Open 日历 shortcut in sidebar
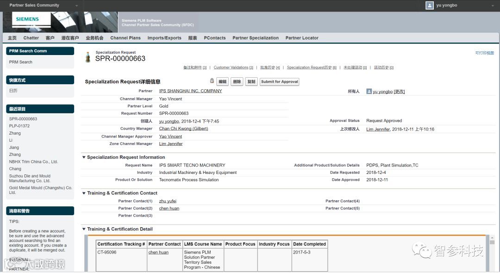This screenshot has height=273, width=500. pyautogui.click(x=13, y=91)
